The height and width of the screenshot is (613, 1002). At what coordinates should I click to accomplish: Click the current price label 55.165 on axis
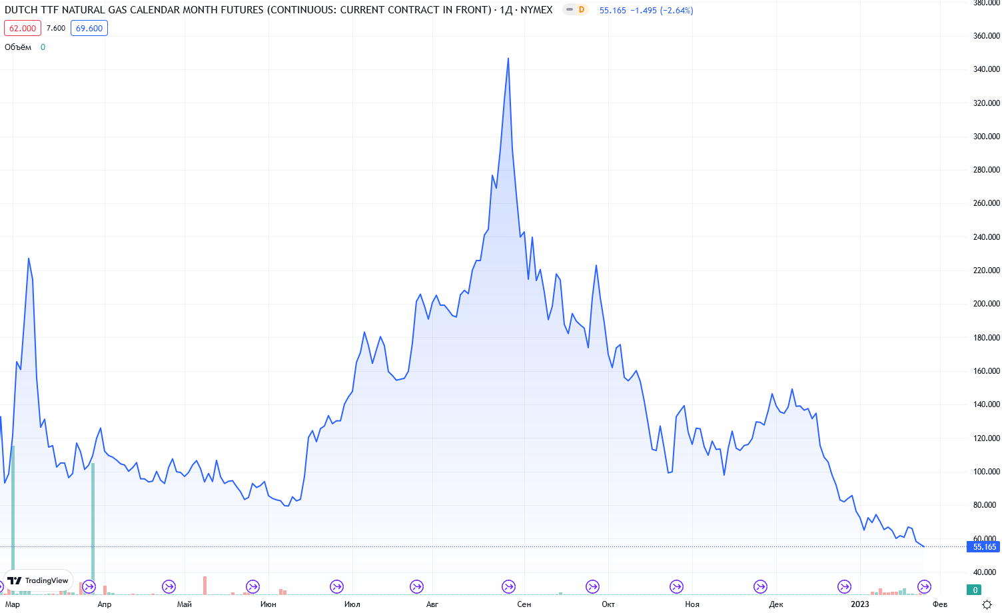point(984,547)
